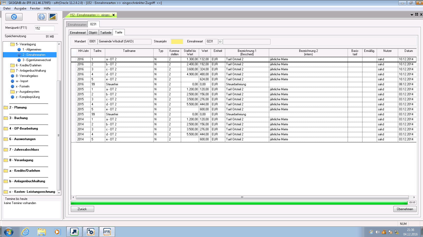423x237 pixels.
Task: Switch to the Tarifzeile tab
Action: [106, 33]
